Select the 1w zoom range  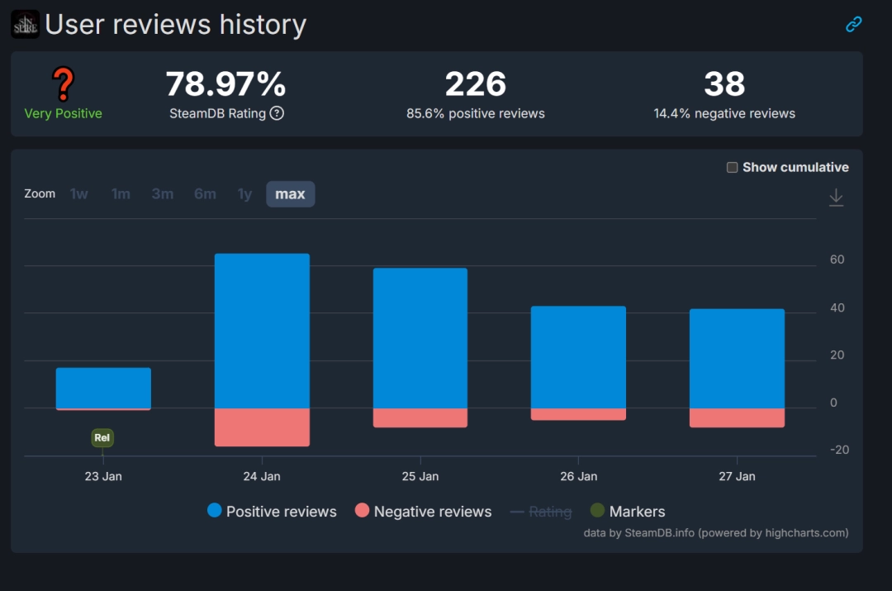(x=79, y=193)
